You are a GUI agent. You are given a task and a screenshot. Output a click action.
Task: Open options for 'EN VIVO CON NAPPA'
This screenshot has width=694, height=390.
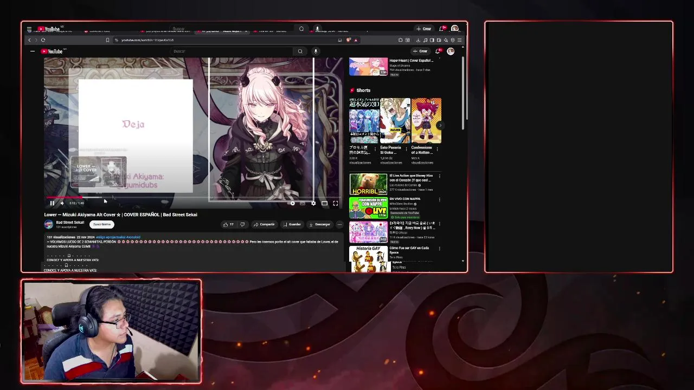439,199
